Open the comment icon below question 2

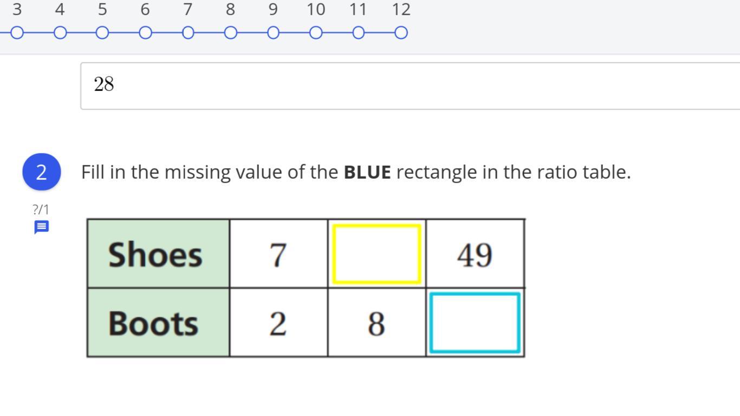[x=42, y=227]
